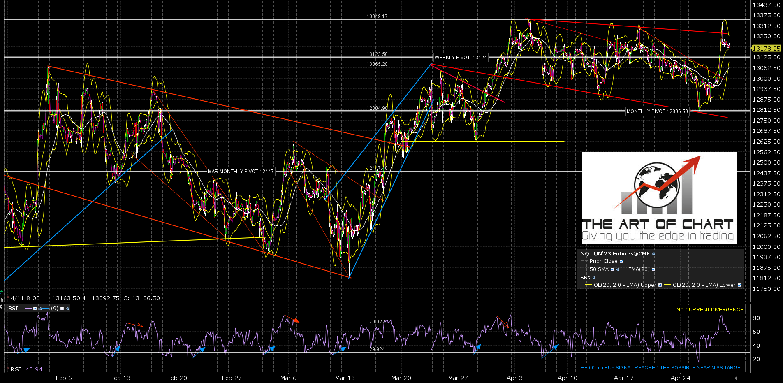Select the WEEKLY PIVOT 13124 label
This screenshot has height=383, width=783.
click(x=461, y=58)
